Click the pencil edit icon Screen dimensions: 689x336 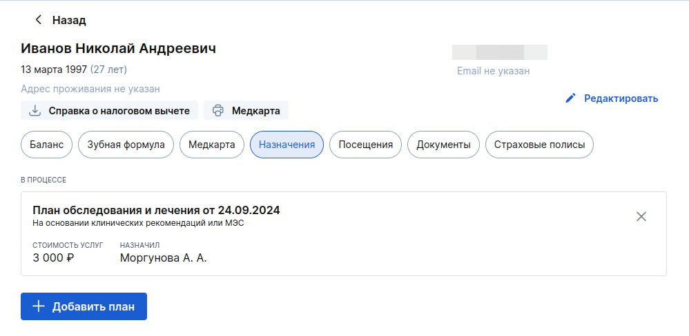click(x=570, y=98)
